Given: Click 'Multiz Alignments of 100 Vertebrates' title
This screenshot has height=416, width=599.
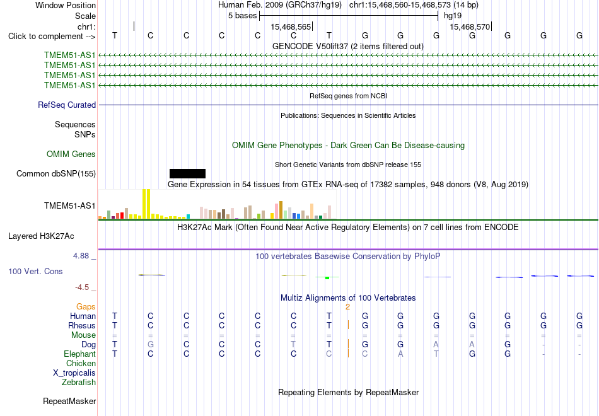Looking at the screenshot, I should coord(348,298).
